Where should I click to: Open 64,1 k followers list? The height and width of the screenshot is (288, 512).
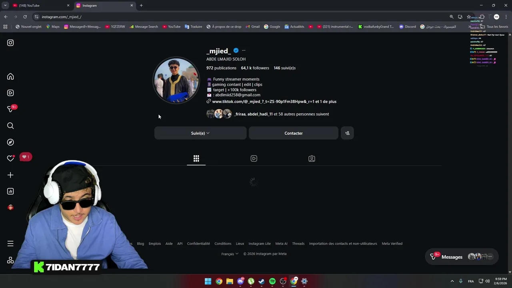(255, 68)
